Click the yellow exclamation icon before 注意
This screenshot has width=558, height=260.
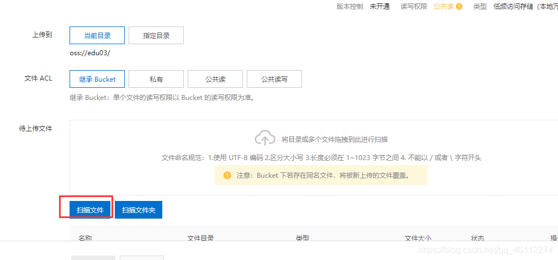click(227, 175)
